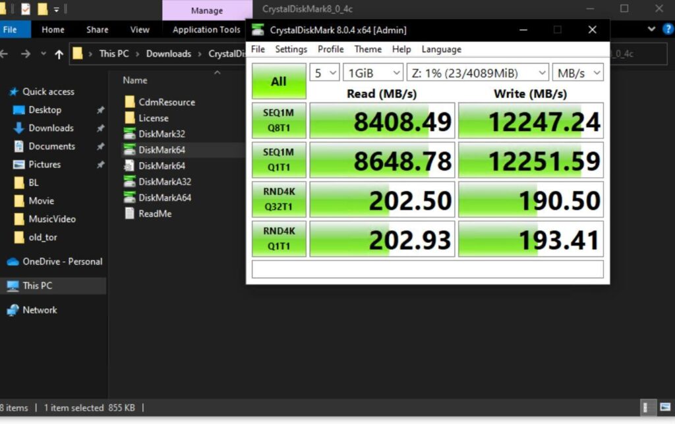
Task: Click the CrystalDiskMark title bar app icon
Action: pyautogui.click(x=258, y=30)
